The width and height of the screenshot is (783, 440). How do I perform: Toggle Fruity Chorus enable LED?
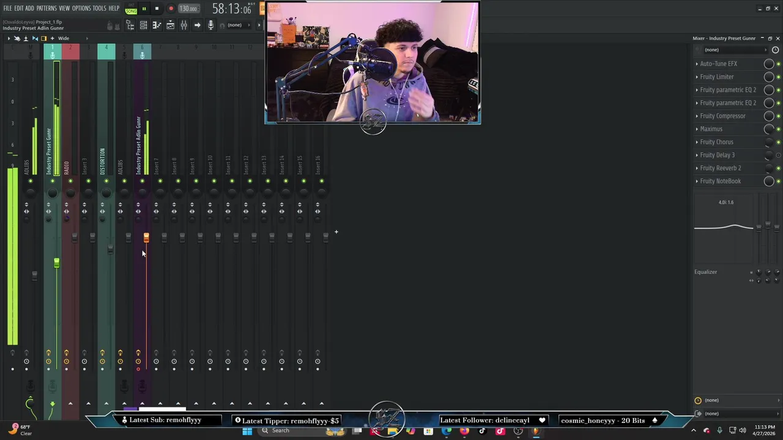click(x=778, y=142)
